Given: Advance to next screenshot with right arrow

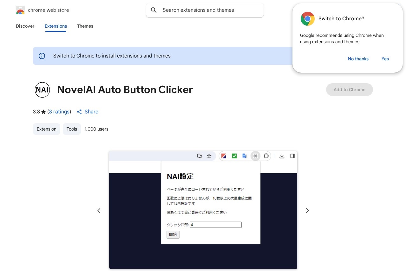Looking at the screenshot, I should click(x=307, y=211).
